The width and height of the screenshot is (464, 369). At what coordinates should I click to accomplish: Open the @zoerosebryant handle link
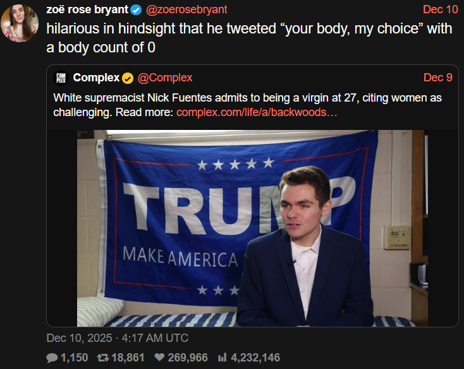[x=186, y=9]
